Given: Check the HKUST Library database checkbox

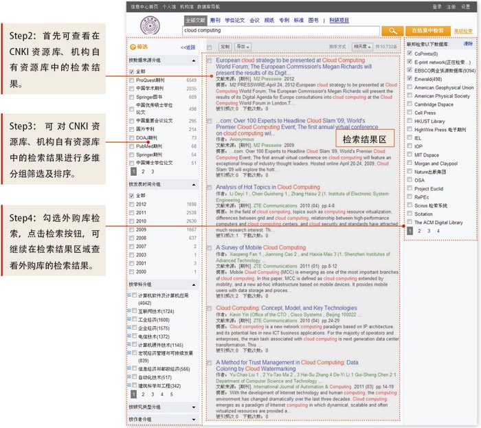Looking at the screenshot, I should [x=410, y=121].
